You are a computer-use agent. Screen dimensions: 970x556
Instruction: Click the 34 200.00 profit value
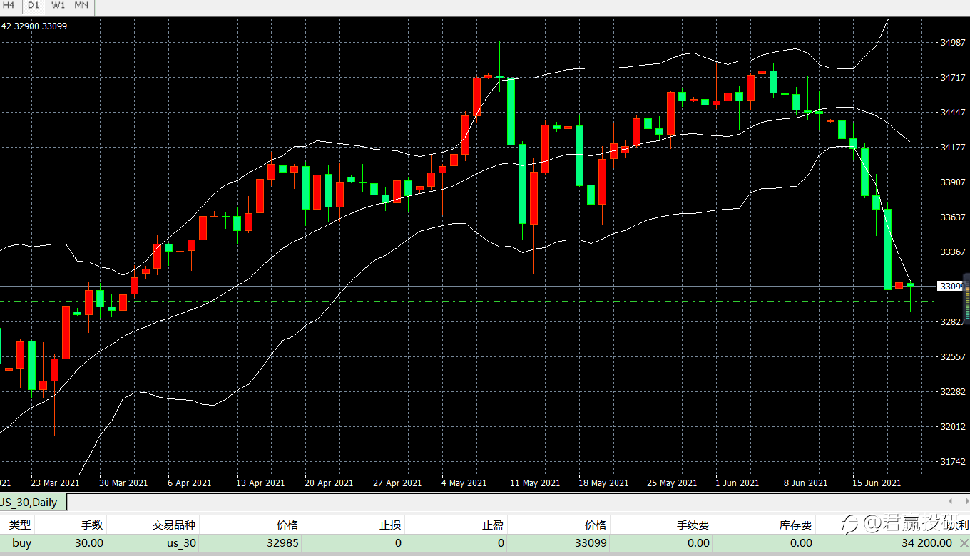point(926,543)
